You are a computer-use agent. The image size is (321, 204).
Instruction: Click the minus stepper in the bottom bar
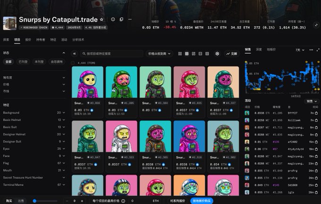pyautogui.click(x=67, y=201)
